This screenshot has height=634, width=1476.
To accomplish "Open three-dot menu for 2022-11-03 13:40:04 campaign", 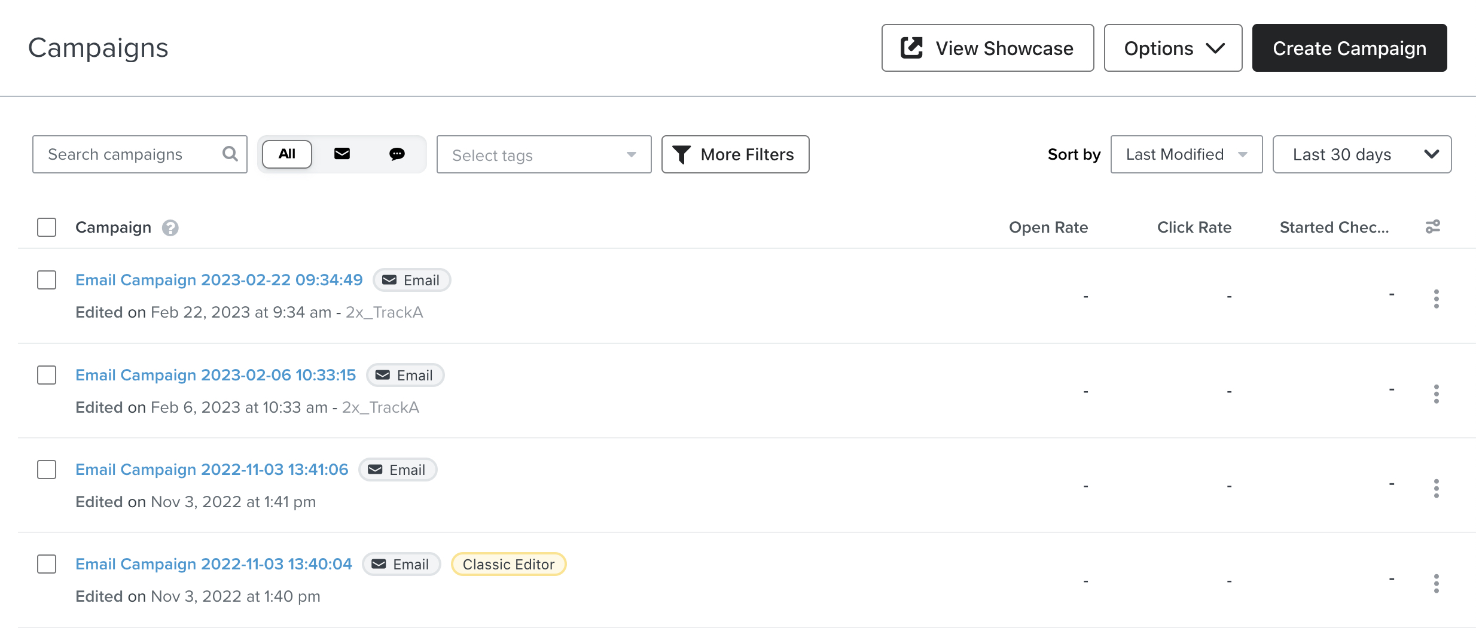I will pyautogui.click(x=1436, y=583).
